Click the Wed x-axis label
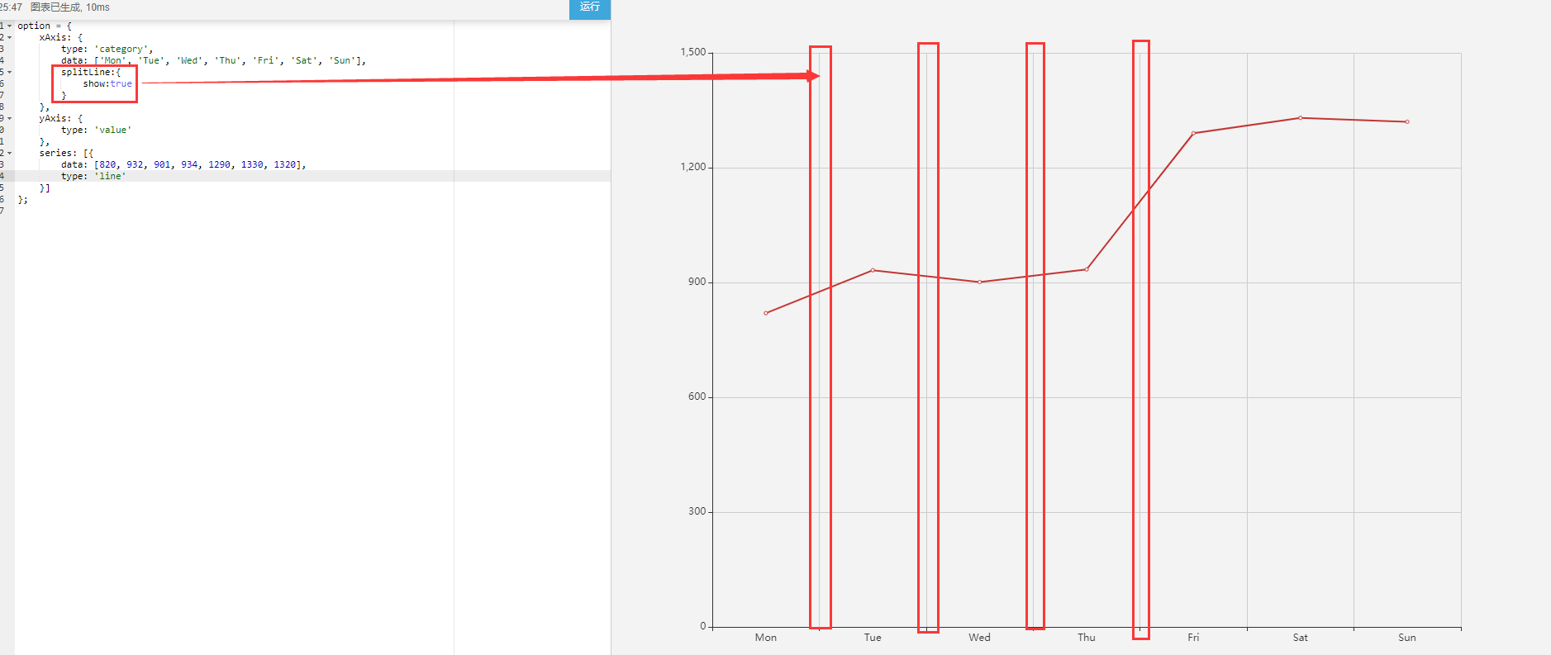 tap(980, 638)
